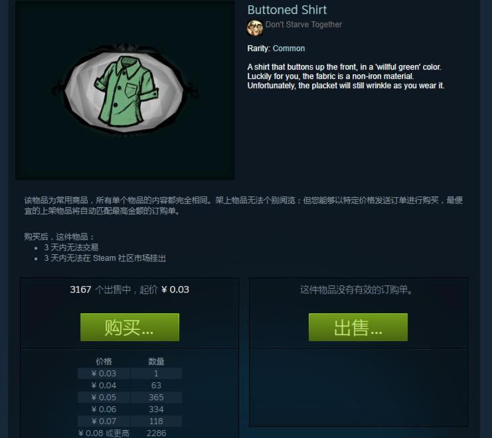492x438 pixels.
Task: Select the Common rarity label
Action: (289, 48)
